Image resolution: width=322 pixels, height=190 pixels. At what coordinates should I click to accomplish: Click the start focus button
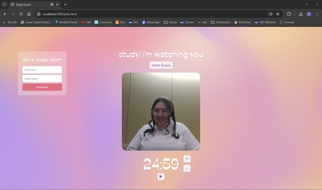161,65
